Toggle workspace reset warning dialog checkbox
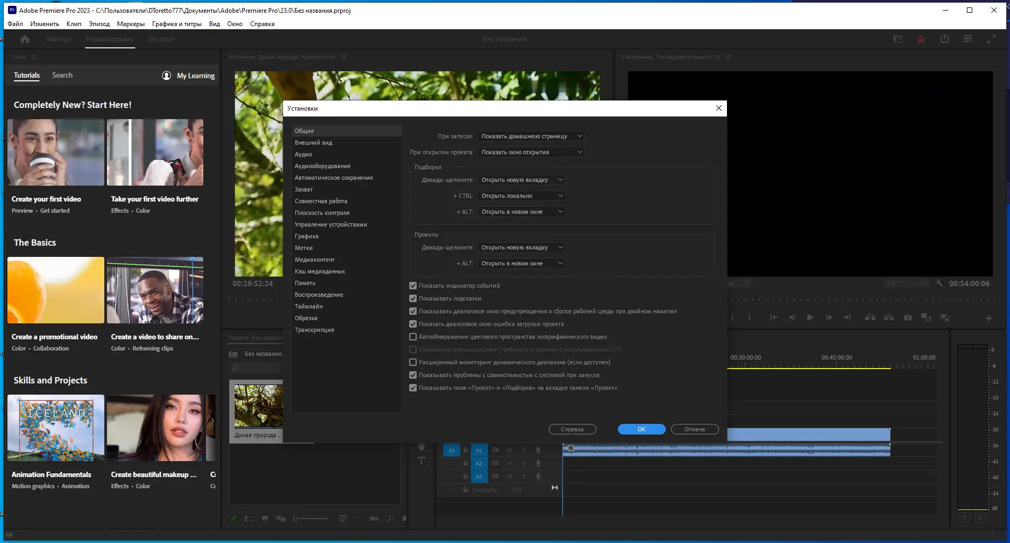 [413, 311]
